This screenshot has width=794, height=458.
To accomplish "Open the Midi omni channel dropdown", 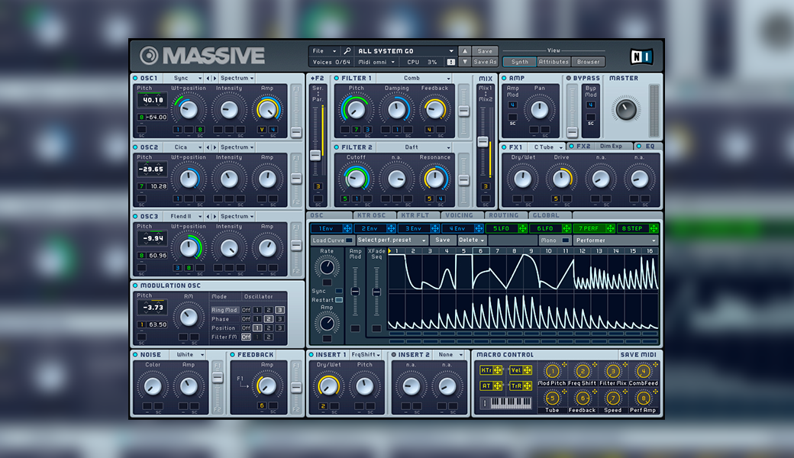I will (x=376, y=62).
